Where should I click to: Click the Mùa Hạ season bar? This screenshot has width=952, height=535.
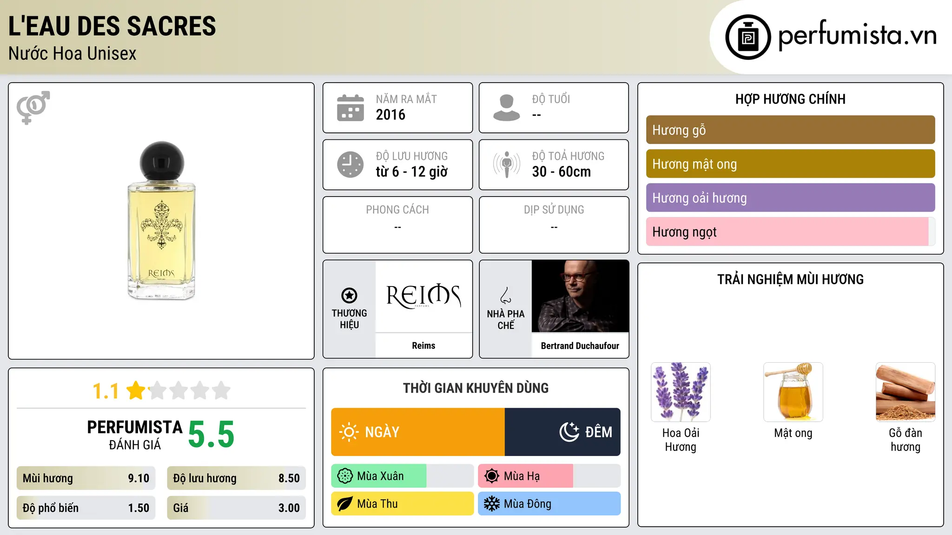click(x=549, y=476)
